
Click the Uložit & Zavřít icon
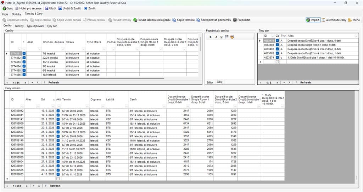(x=60, y=8)
